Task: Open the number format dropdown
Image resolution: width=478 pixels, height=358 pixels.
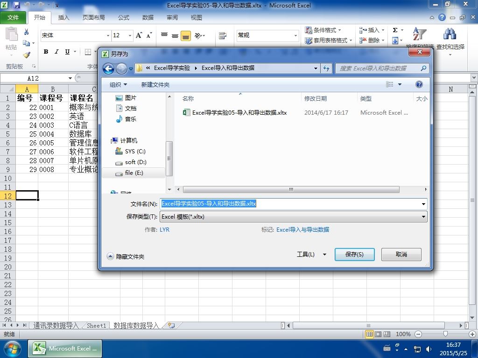Action: pos(295,35)
